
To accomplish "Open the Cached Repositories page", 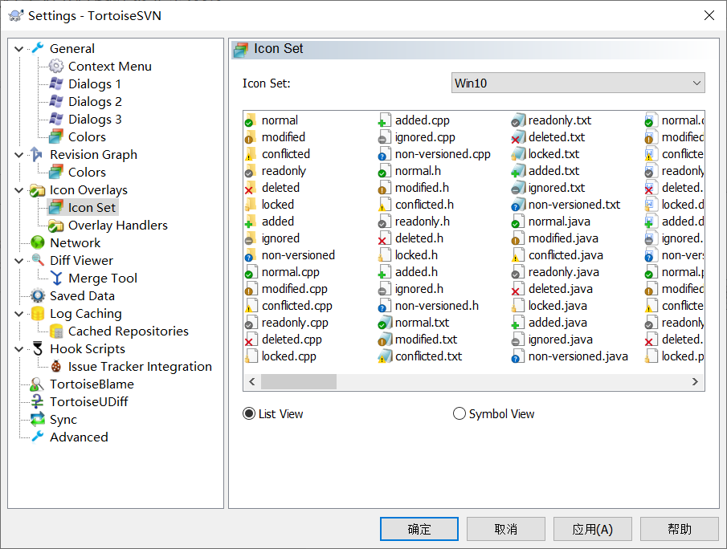I will (x=129, y=331).
